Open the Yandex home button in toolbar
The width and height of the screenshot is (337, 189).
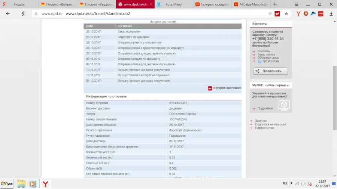pos(23,14)
